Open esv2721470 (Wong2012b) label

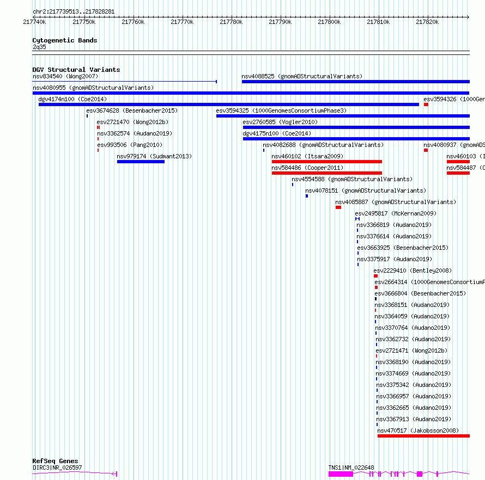point(133,122)
